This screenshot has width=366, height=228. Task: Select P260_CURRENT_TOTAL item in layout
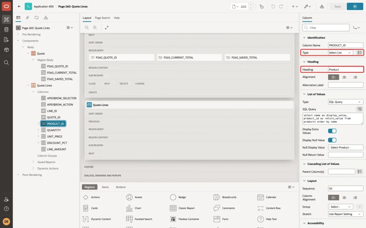[189, 57]
